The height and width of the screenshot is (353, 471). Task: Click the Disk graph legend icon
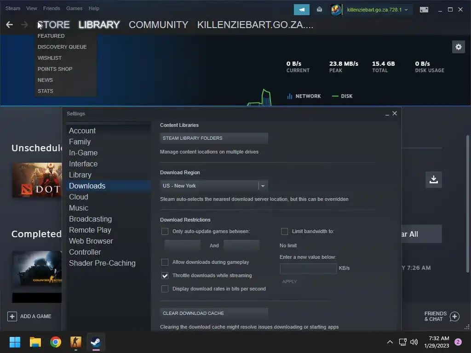(x=335, y=96)
